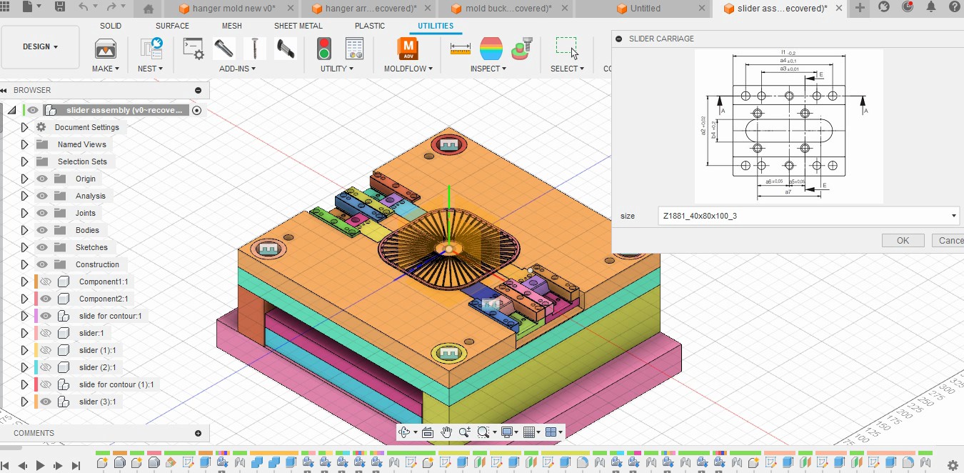
Task: Expand the Named Views folder
Action: [x=24, y=144]
